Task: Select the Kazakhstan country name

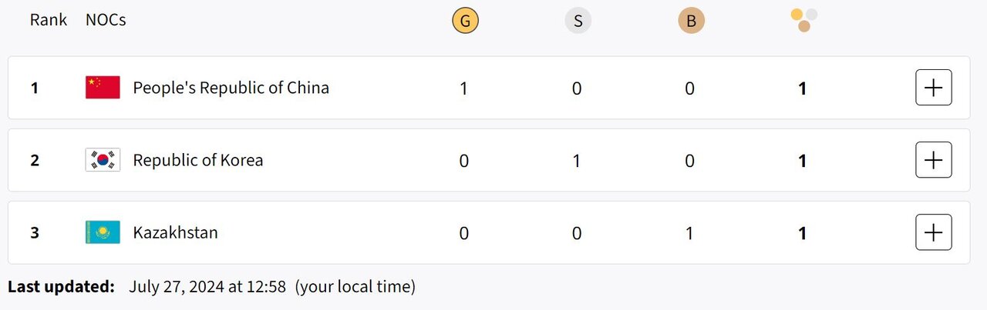Action: tap(175, 232)
